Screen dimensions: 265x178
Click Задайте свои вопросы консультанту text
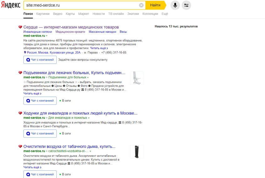point(83,60)
